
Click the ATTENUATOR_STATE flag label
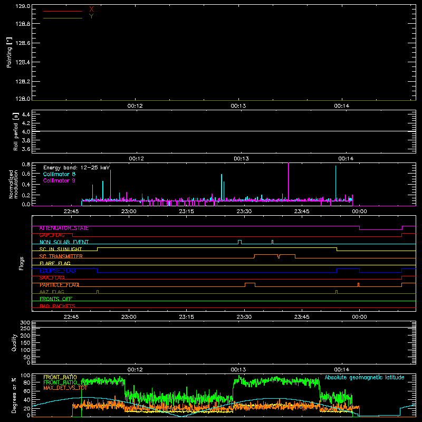pyautogui.click(x=64, y=228)
